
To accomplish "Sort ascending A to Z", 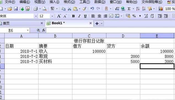I will click(x=138, y=9).
